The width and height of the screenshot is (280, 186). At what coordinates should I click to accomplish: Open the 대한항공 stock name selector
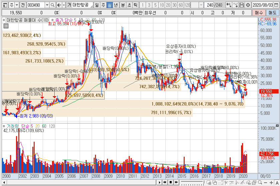point(80,5)
